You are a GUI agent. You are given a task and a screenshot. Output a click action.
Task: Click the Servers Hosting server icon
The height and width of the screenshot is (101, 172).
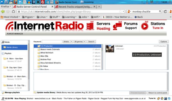coord(90,26)
